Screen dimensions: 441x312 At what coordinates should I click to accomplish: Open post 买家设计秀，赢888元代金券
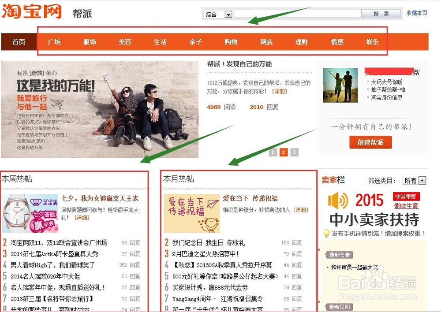(210, 288)
